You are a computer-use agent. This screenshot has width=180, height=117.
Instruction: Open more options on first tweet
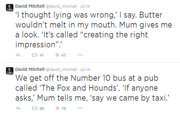[80, 55]
